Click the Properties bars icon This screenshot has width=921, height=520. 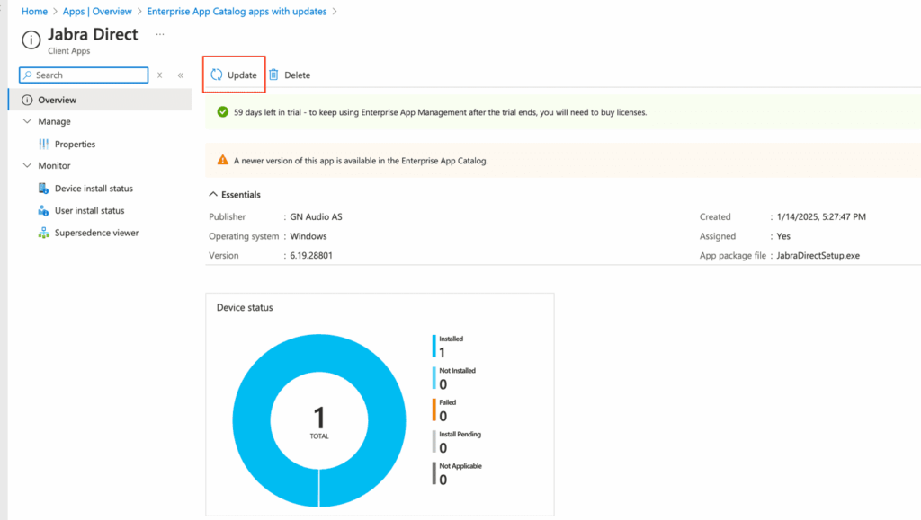pos(43,145)
